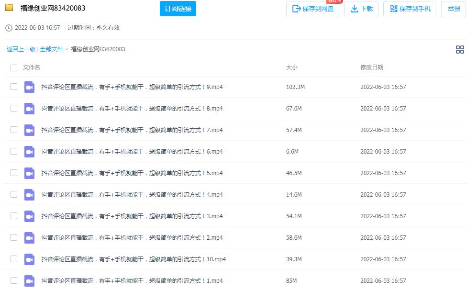467x290 pixels.
Task: Click the 订阅链接 subscribe button
Action: [178, 9]
